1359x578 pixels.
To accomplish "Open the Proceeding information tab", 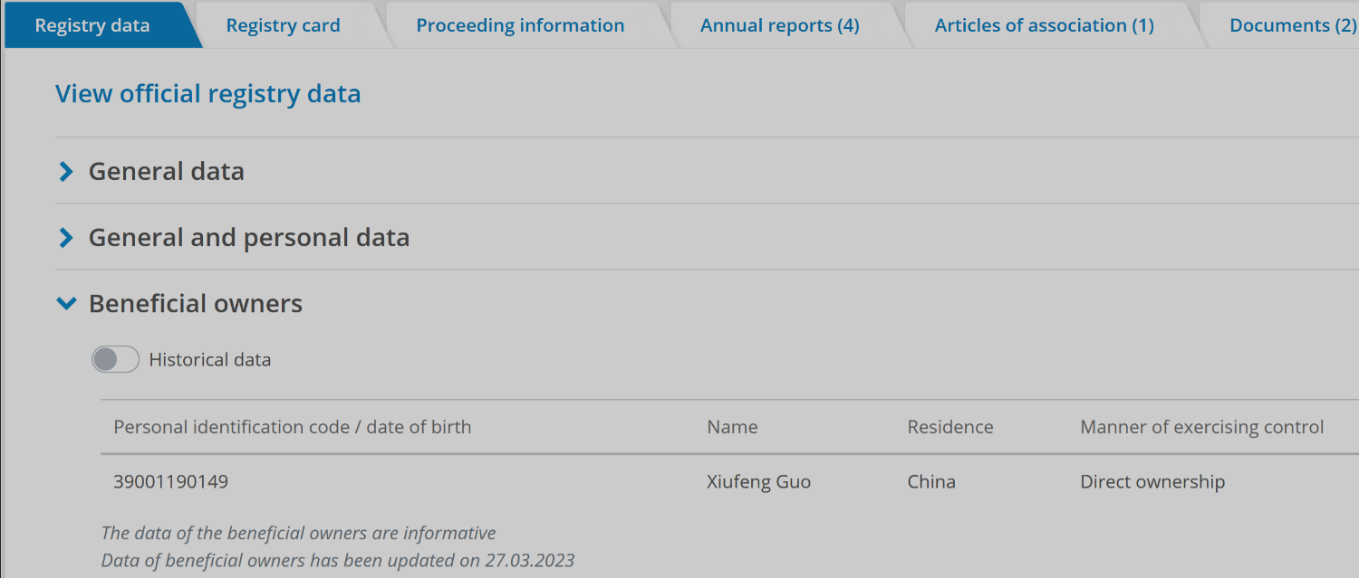I will [520, 25].
